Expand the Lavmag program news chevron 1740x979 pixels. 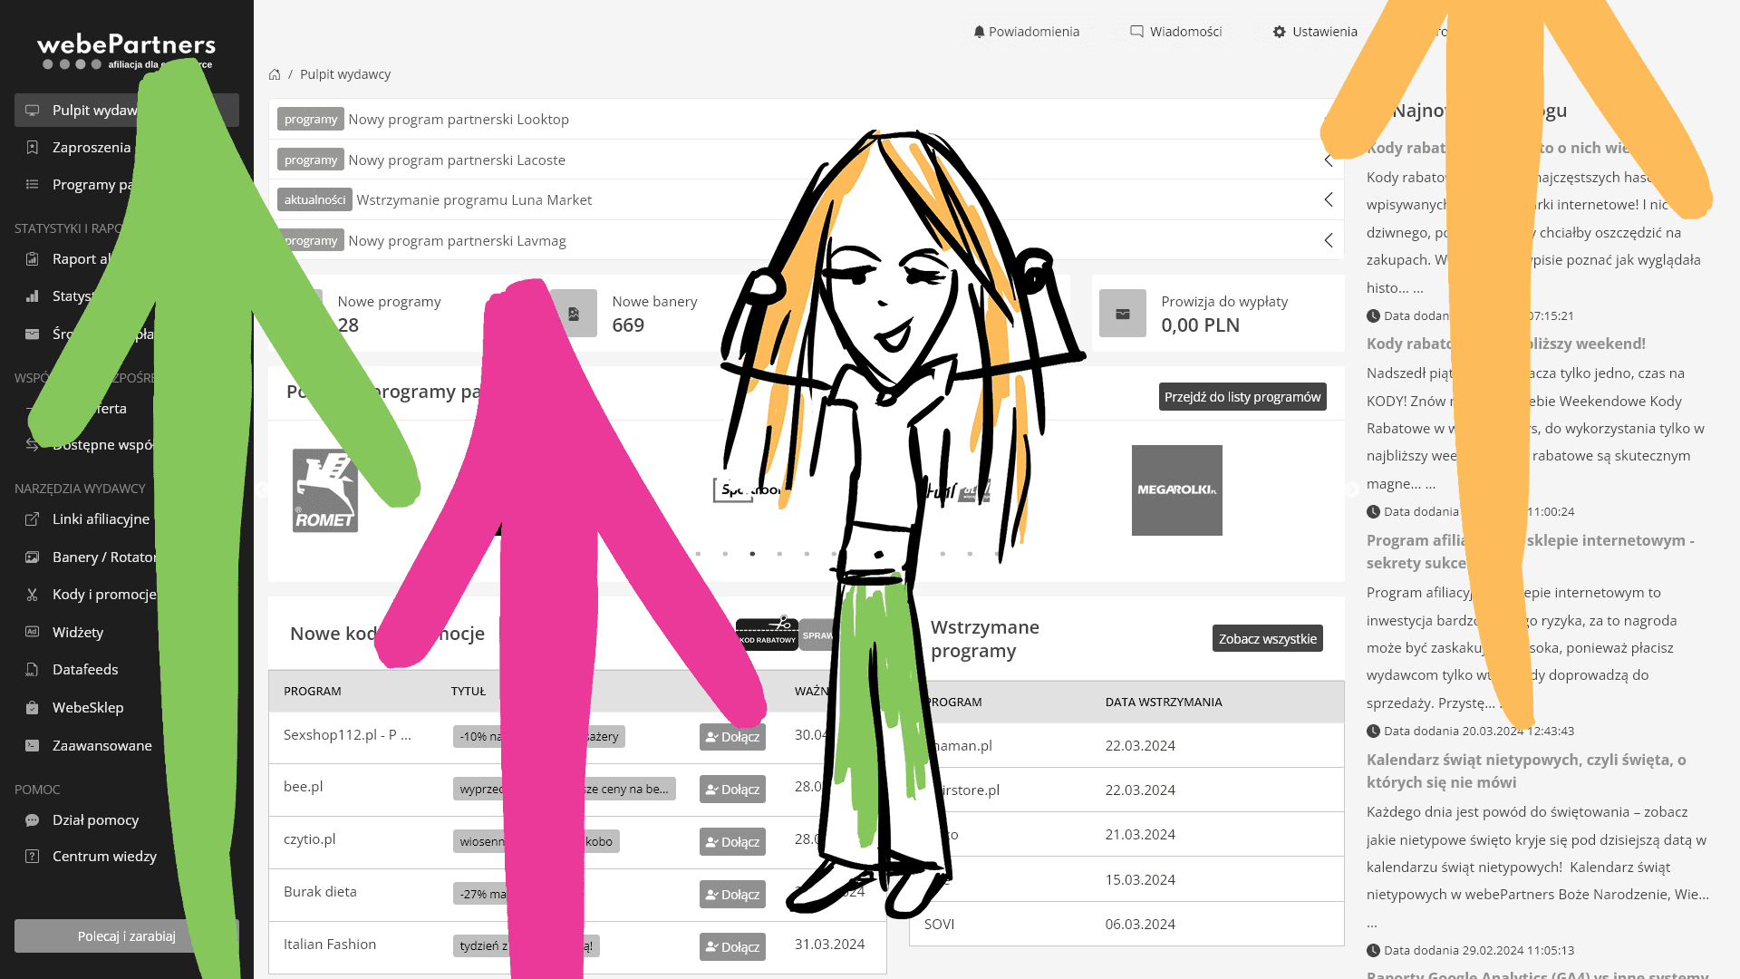click(1329, 240)
